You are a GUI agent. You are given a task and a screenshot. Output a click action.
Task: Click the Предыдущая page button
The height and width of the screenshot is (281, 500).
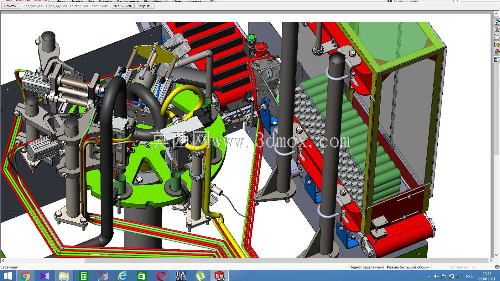pyautogui.click(x=56, y=6)
